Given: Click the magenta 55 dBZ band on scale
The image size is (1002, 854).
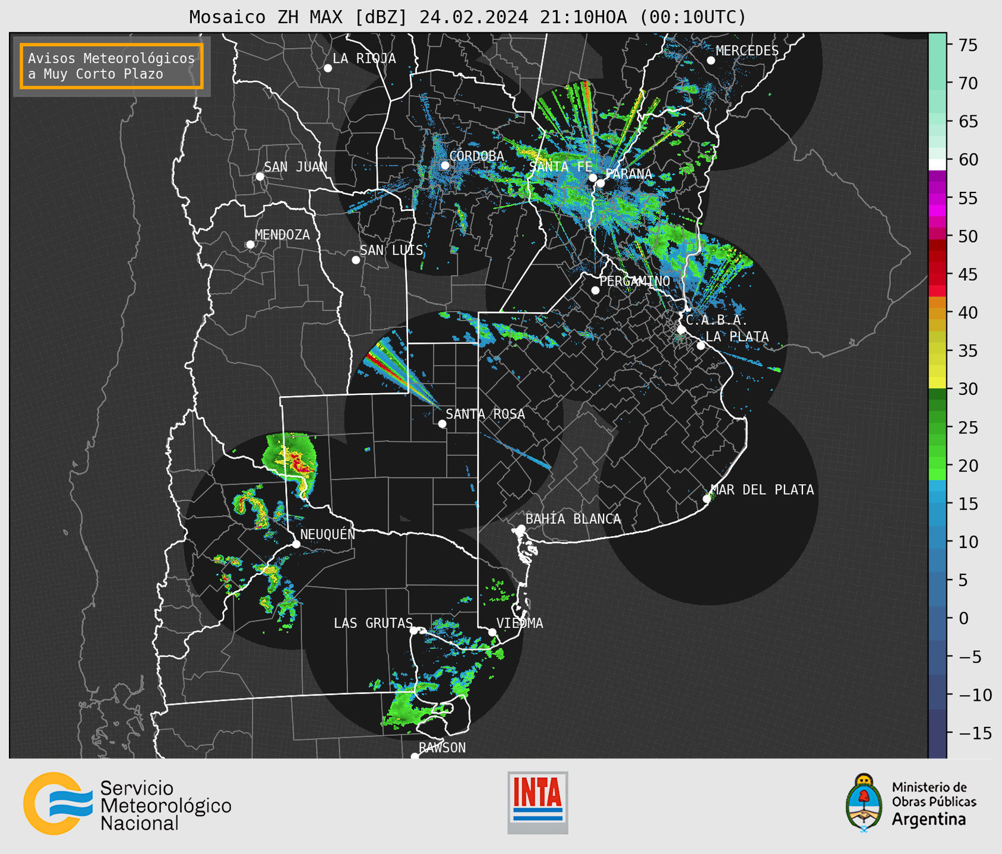Looking at the screenshot, I should [937, 198].
